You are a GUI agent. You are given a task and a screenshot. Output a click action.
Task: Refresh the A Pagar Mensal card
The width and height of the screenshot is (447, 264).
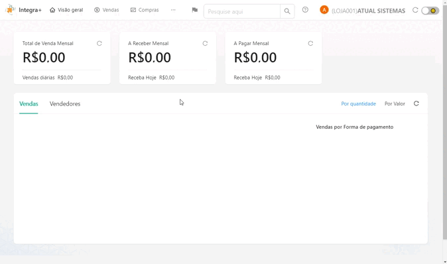tap(310, 43)
